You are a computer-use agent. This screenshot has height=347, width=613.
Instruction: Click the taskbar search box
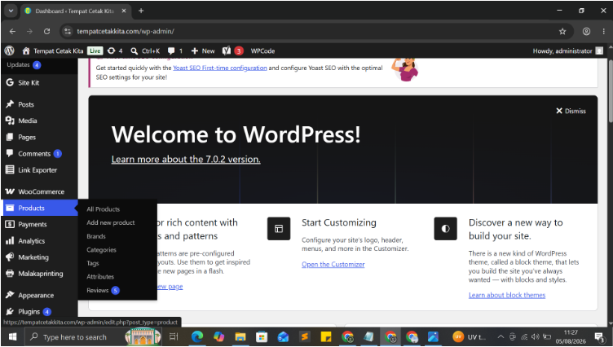click(94, 337)
